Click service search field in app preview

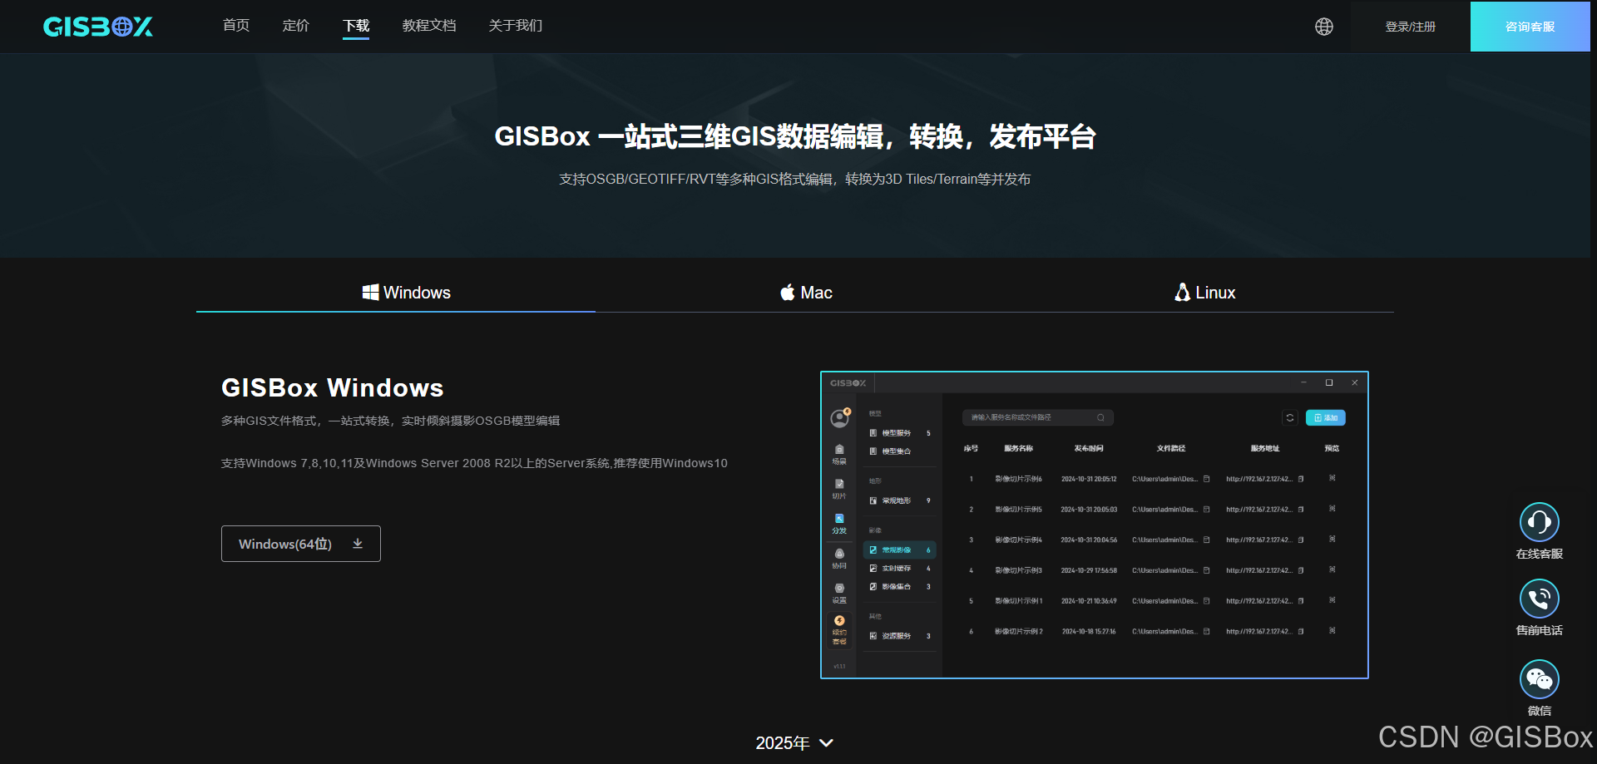click(1038, 417)
